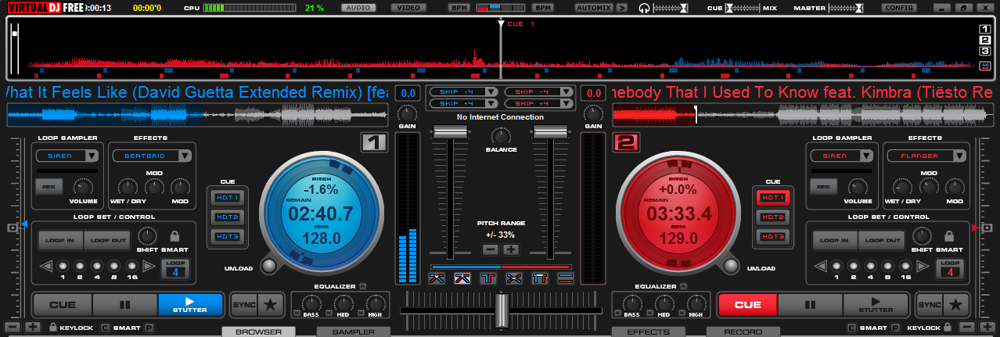Screen dimensions: 1000x337
Task: Kill deck 1 BASS with its small toggle
Action: (297, 314)
